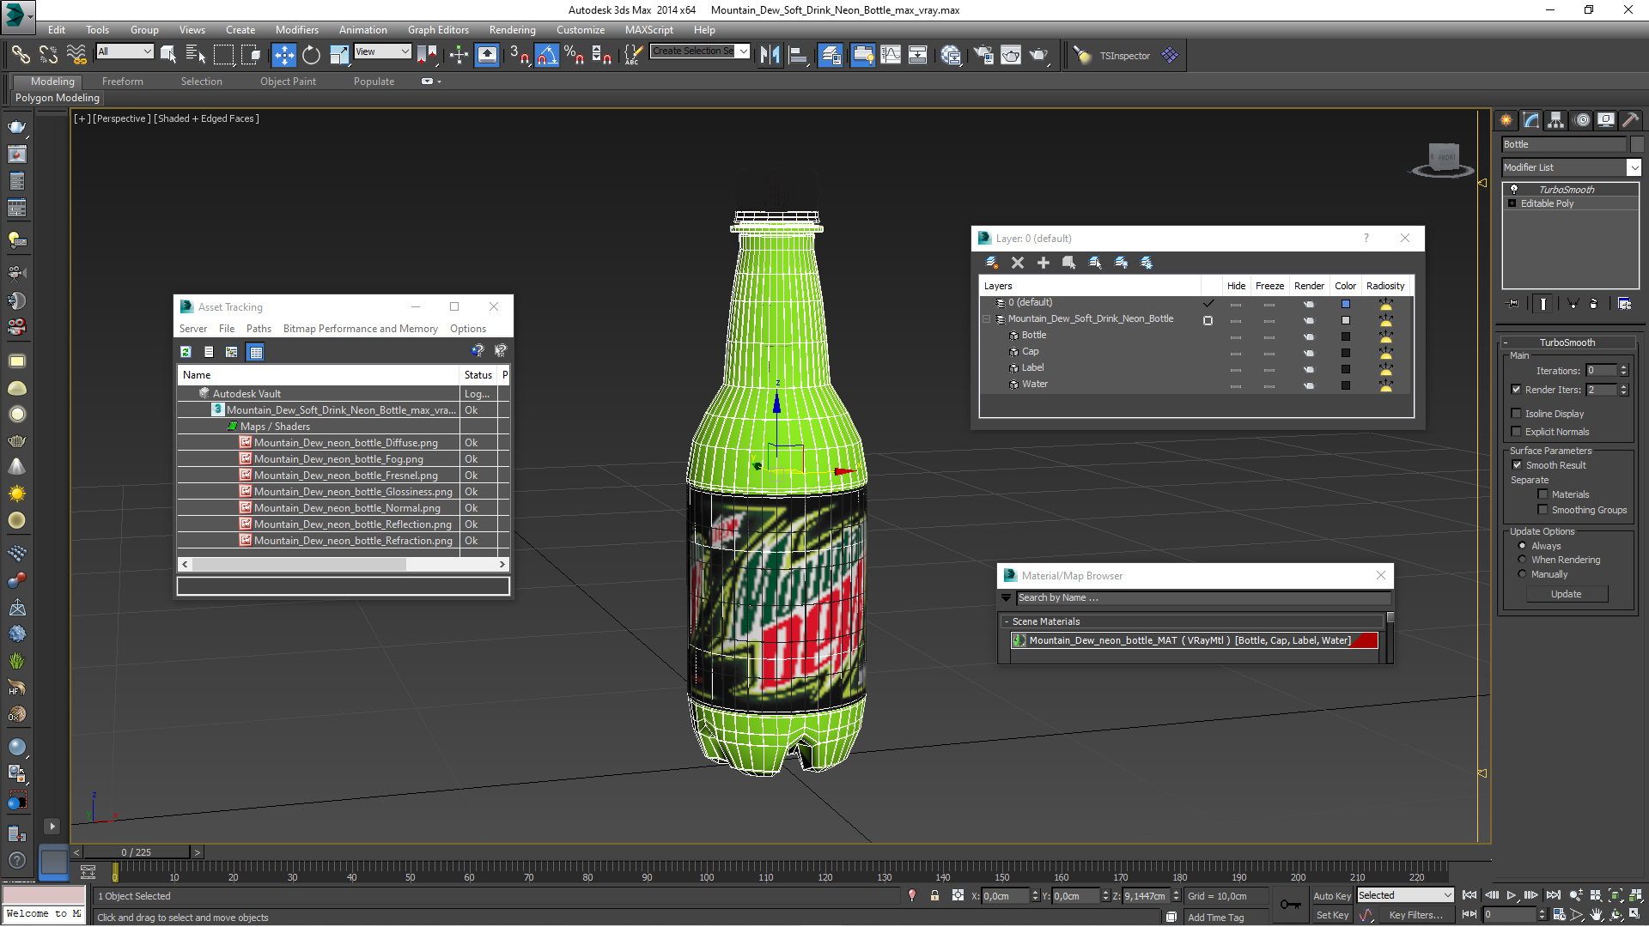Toggle Pin Stack in the modifier panel
Image resolution: width=1649 pixels, height=927 pixels.
click(x=1513, y=303)
